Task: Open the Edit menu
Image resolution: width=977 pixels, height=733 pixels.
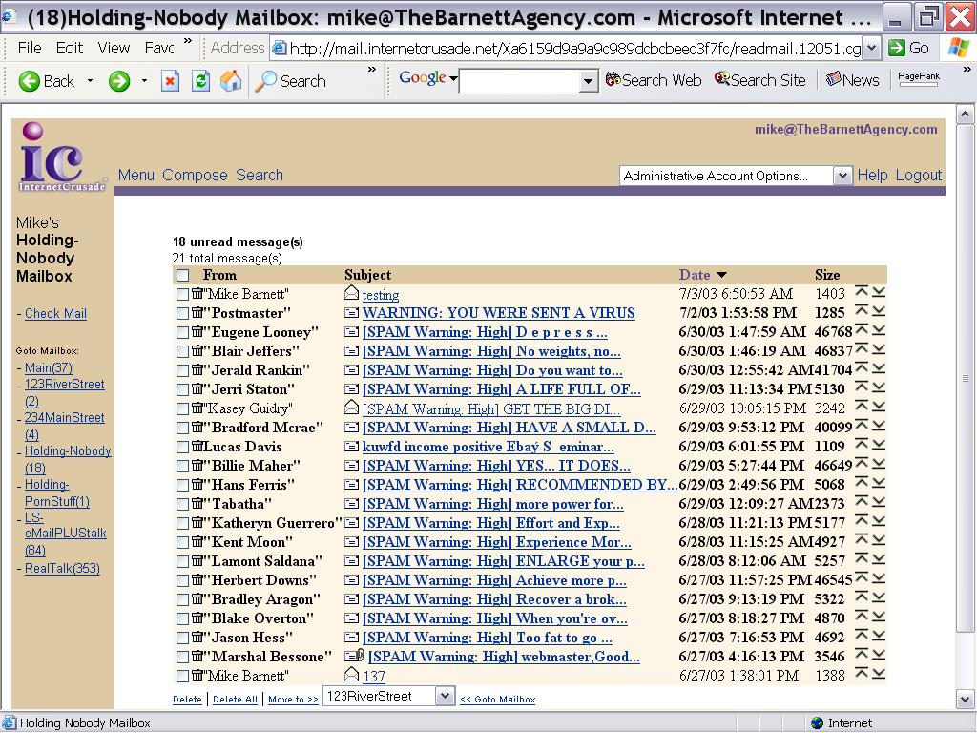Action: tap(69, 48)
